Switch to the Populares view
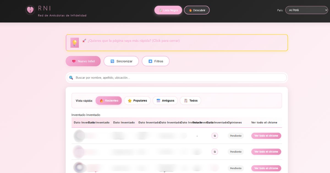Viewport: 330px width, 173px height. pyautogui.click(x=137, y=100)
